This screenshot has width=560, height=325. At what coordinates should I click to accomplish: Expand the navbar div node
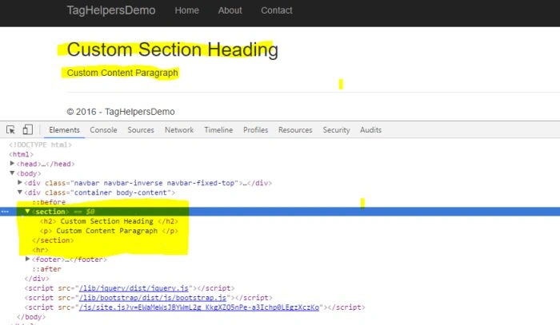(x=20, y=182)
